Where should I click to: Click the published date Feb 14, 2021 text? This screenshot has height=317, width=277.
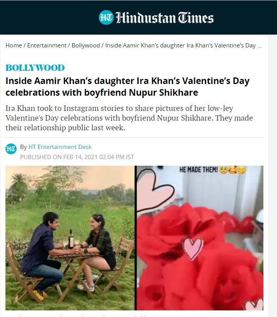(x=77, y=157)
